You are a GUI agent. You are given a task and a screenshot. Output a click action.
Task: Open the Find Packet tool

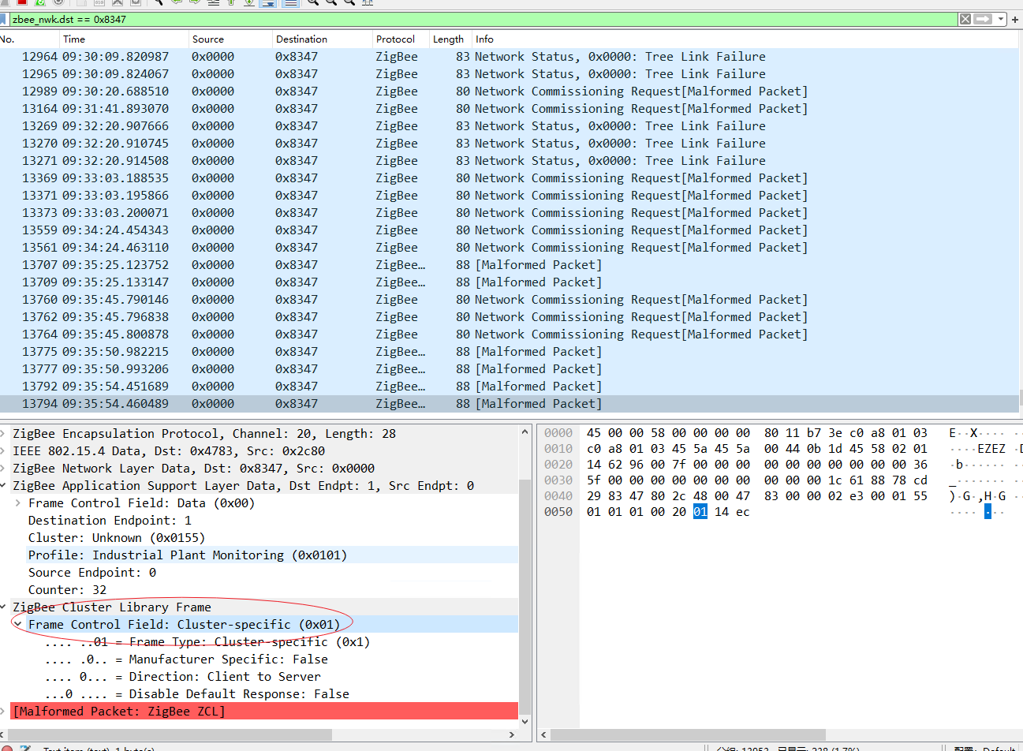(159, 3)
